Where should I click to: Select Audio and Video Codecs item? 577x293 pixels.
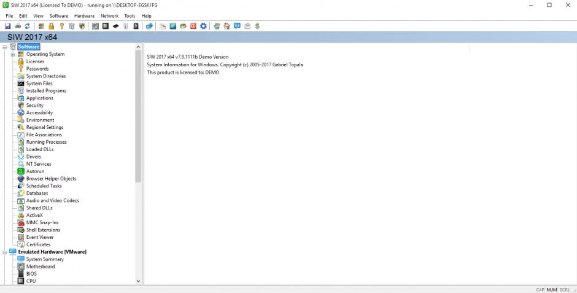pyautogui.click(x=53, y=201)
